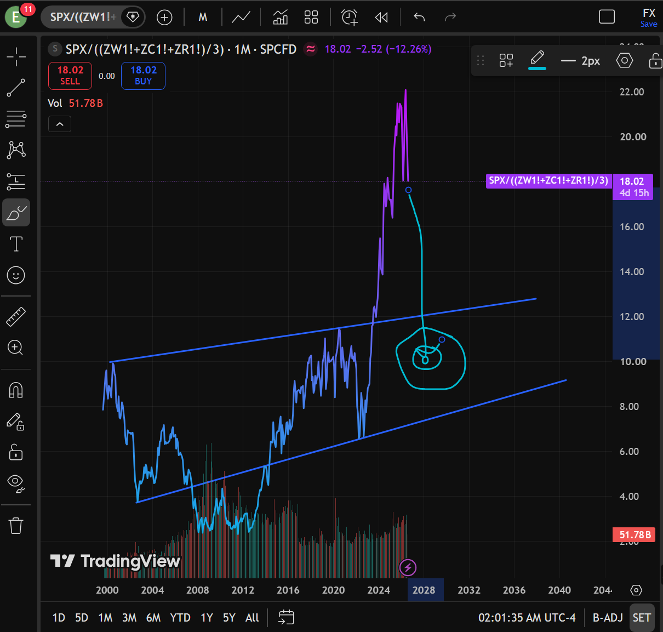This screenshot has width=663, height=632.
Task: Select the 1M time range
Action: (x=105, y=618)
